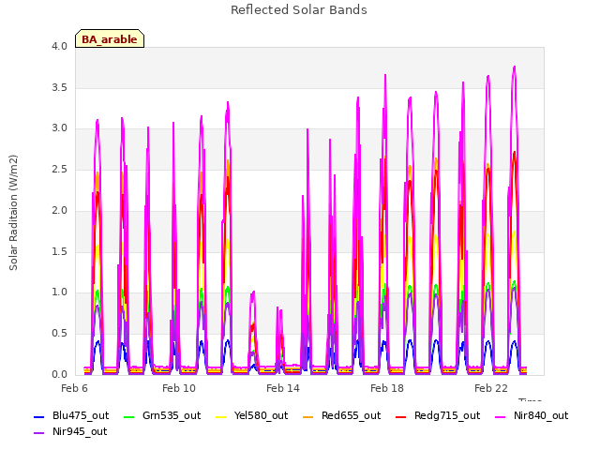This screenshot has height=450, width=600.
Task: Click the 0.5 y-axis tick label
Action: [60, 334]
